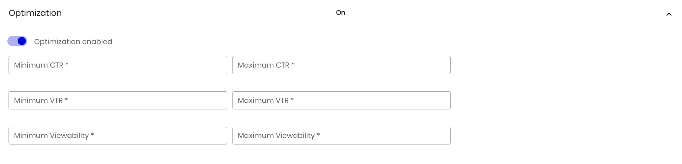Viewport: 682px width, 164px height.
Task: Select the Maximum CTR input box
Action: point(341,65)
